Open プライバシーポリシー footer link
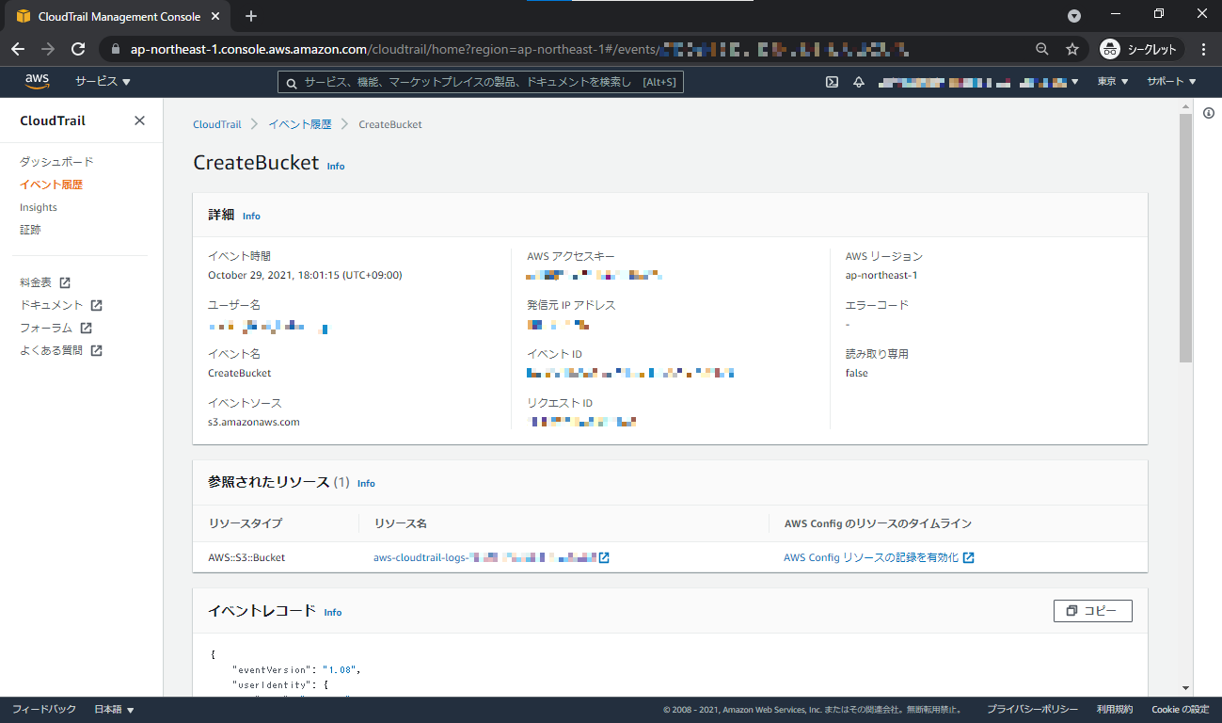1222x723 pixels. pyautogui.click(x=1032, y=710)
